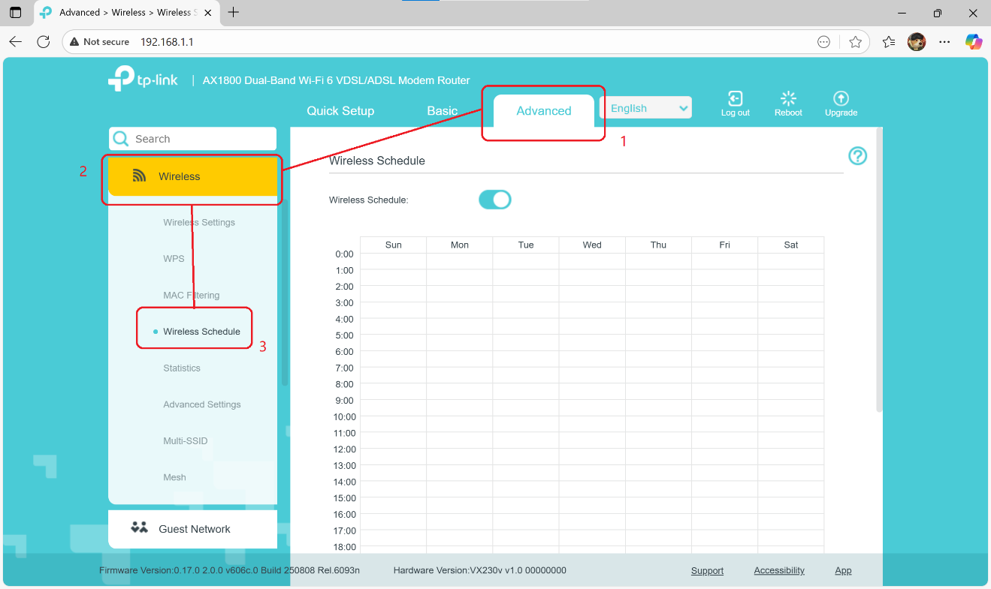
Task: Open the Support link in footer
Action: coord(707,571)
